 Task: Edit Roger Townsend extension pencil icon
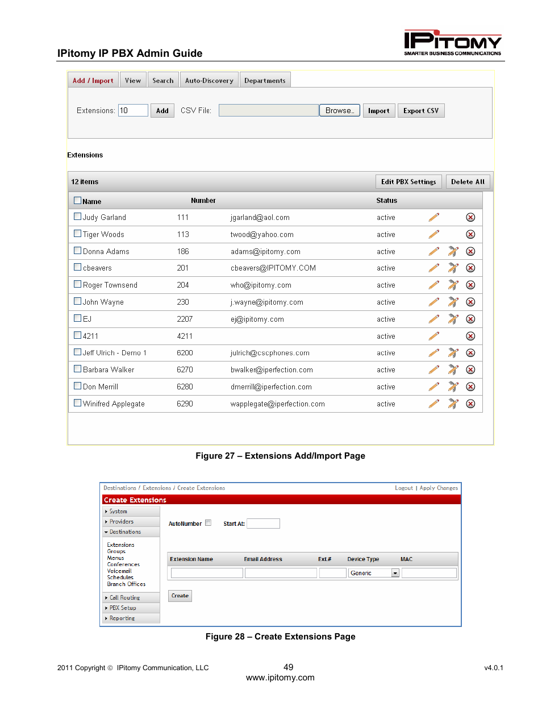click(x=434, y=285)
